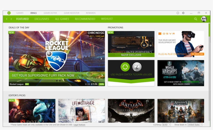Click the RAZER EXCLUSIVE label
Screen dimensions: 213x130
(131, 55)
